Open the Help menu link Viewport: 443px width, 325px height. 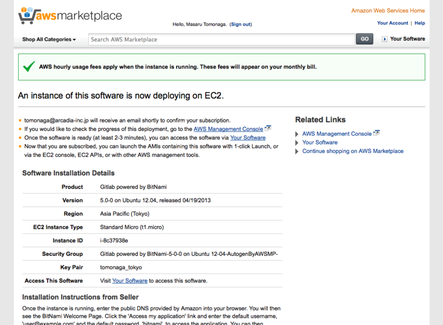coord(420,23)
